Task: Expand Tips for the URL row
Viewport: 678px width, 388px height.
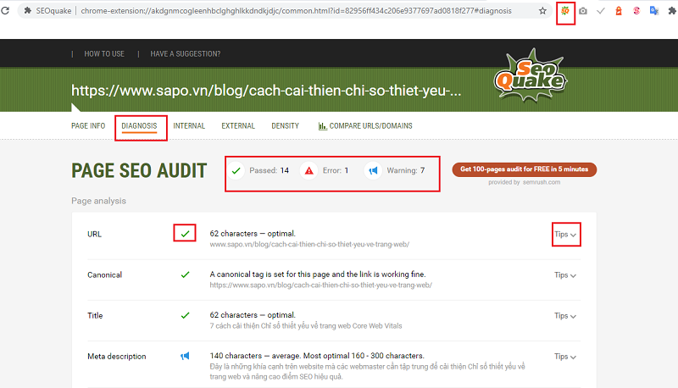Action: (565, 234)
